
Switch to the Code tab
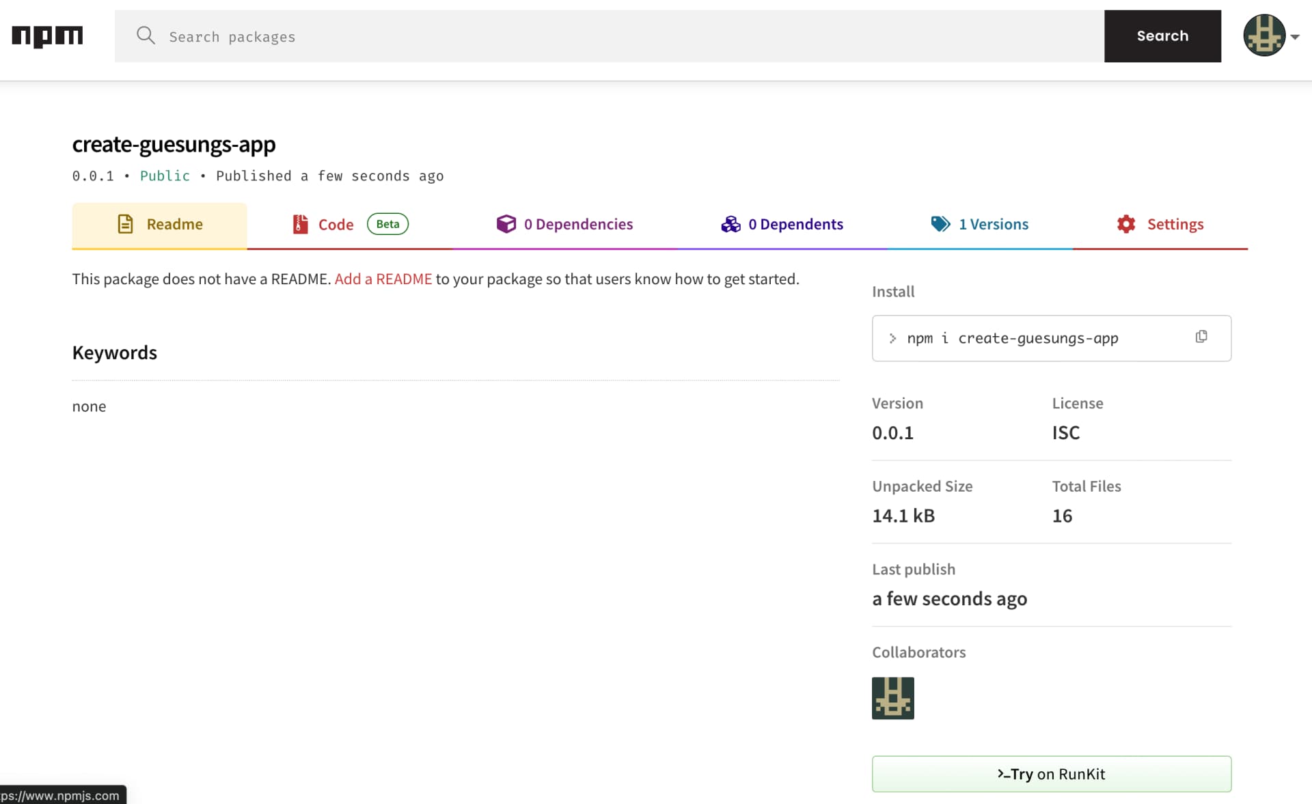tap(349, 225)
